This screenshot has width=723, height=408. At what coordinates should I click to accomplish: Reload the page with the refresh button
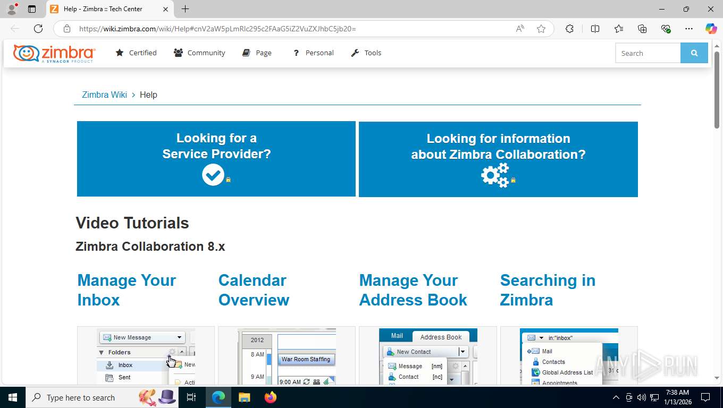pos(38,29)
